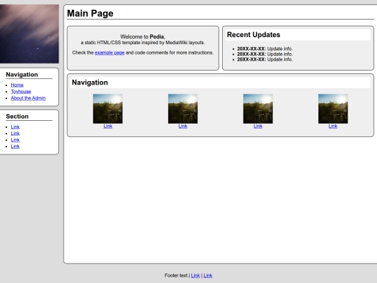Viewport: 377px width, 283px height.
Task: Click the sidebar Navigation heading
Action: (22, 75)
